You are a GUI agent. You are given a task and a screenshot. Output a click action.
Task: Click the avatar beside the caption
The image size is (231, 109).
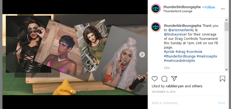tap(156, 27)
